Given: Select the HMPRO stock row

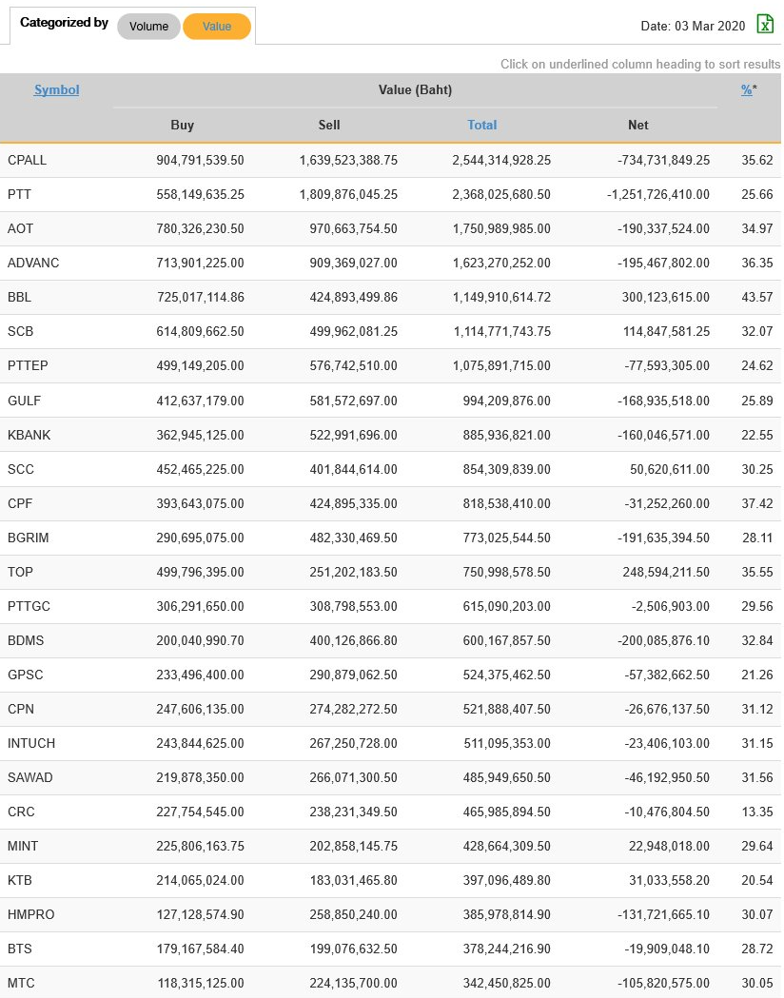Looking at the screenshot, I should tap(30, 914).
